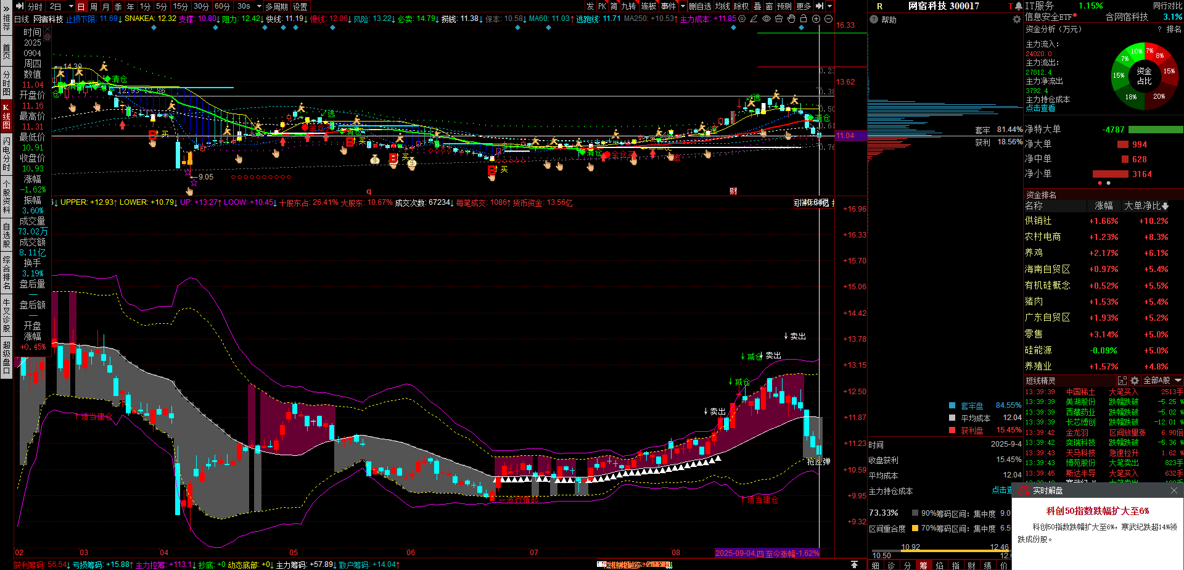Open the 同行对比 link
Image resolution: width=1184 pixels, height=570 pixels.
(1167, 6)
